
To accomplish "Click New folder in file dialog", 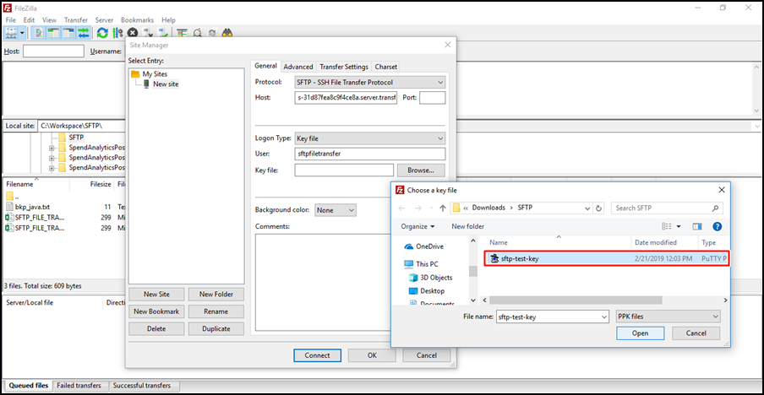I will click(x=467, y=226).
